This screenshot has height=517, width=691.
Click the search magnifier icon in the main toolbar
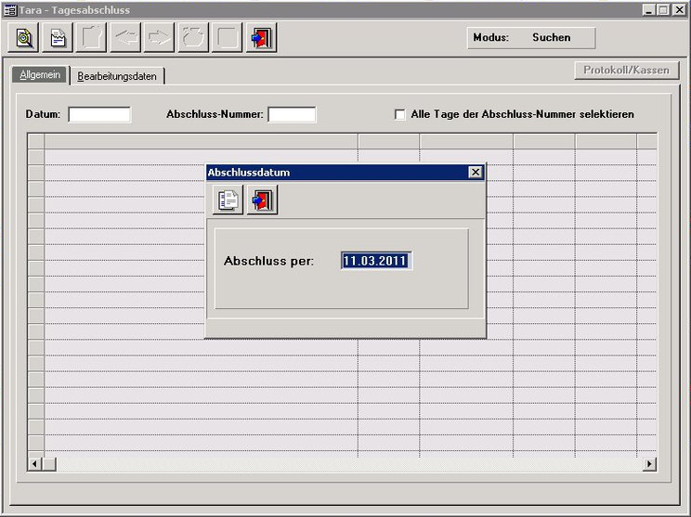coord(24,38)
